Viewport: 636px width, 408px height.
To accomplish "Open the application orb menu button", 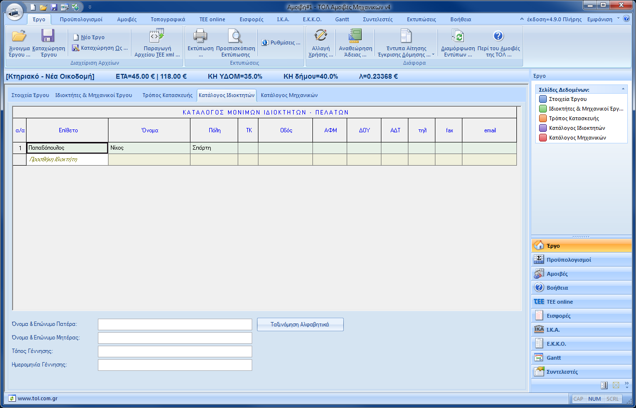I will [14, 11].
